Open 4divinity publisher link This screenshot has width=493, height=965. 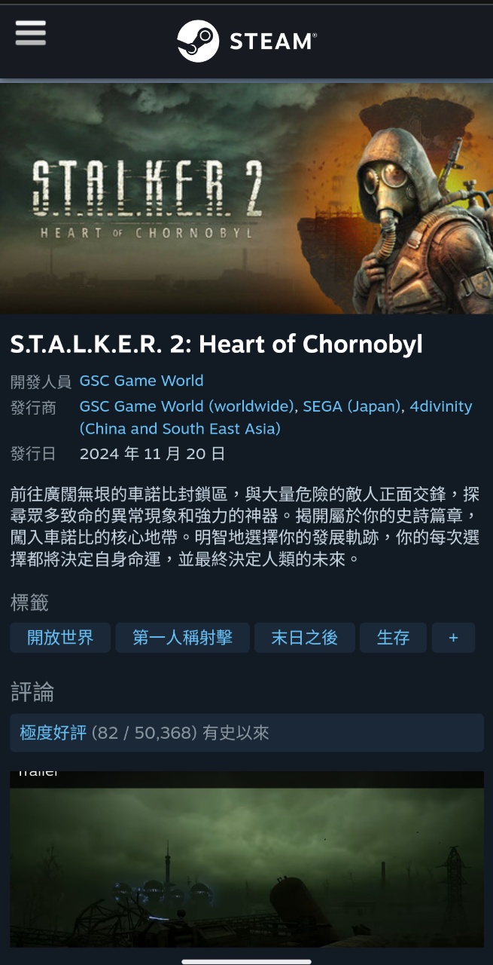tap(276, 418)
